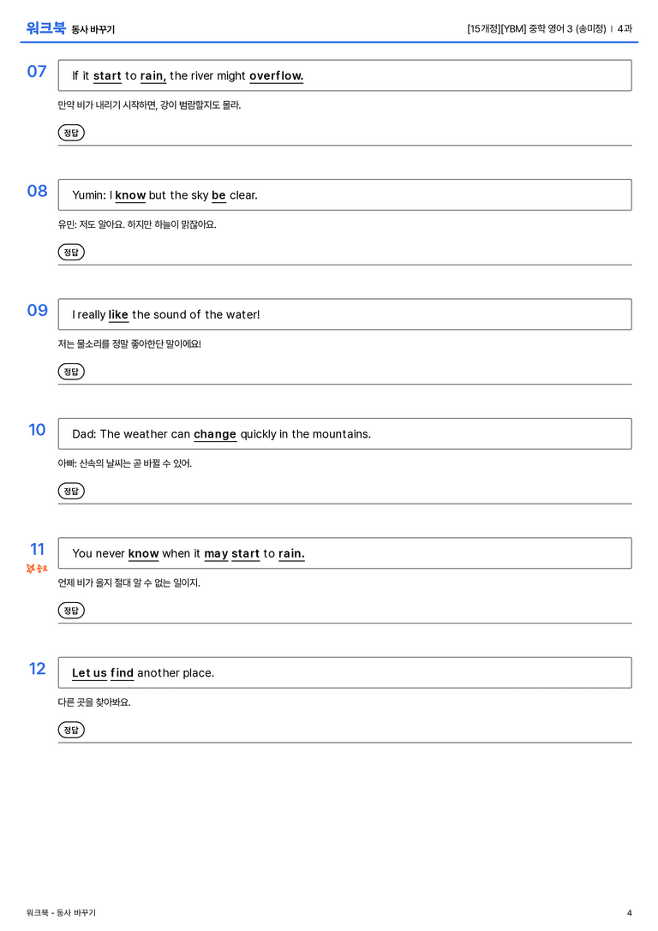This screenshot has width=658, height=931.
Task: Click the header text '[15개정][YBM] 중학 영어 3'
Action: pyautogui.click(x=520, y=28)
